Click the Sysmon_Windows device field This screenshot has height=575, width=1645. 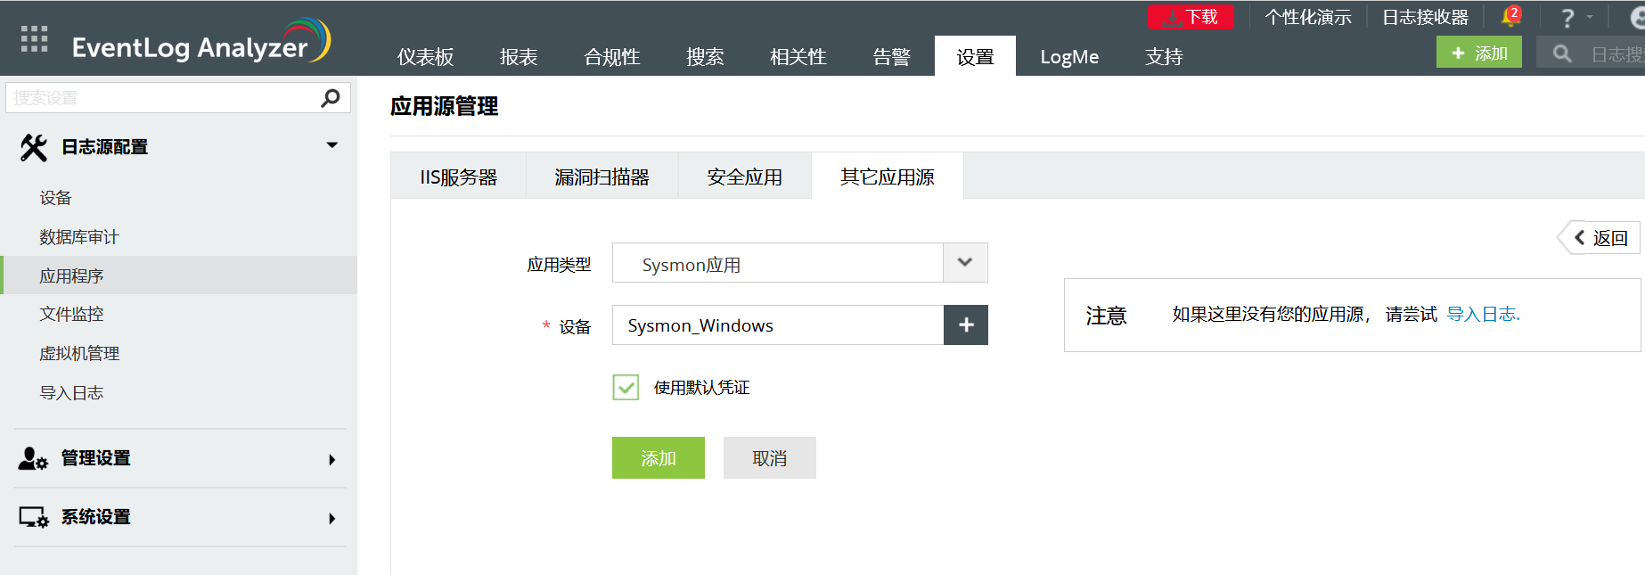[778, 325]
